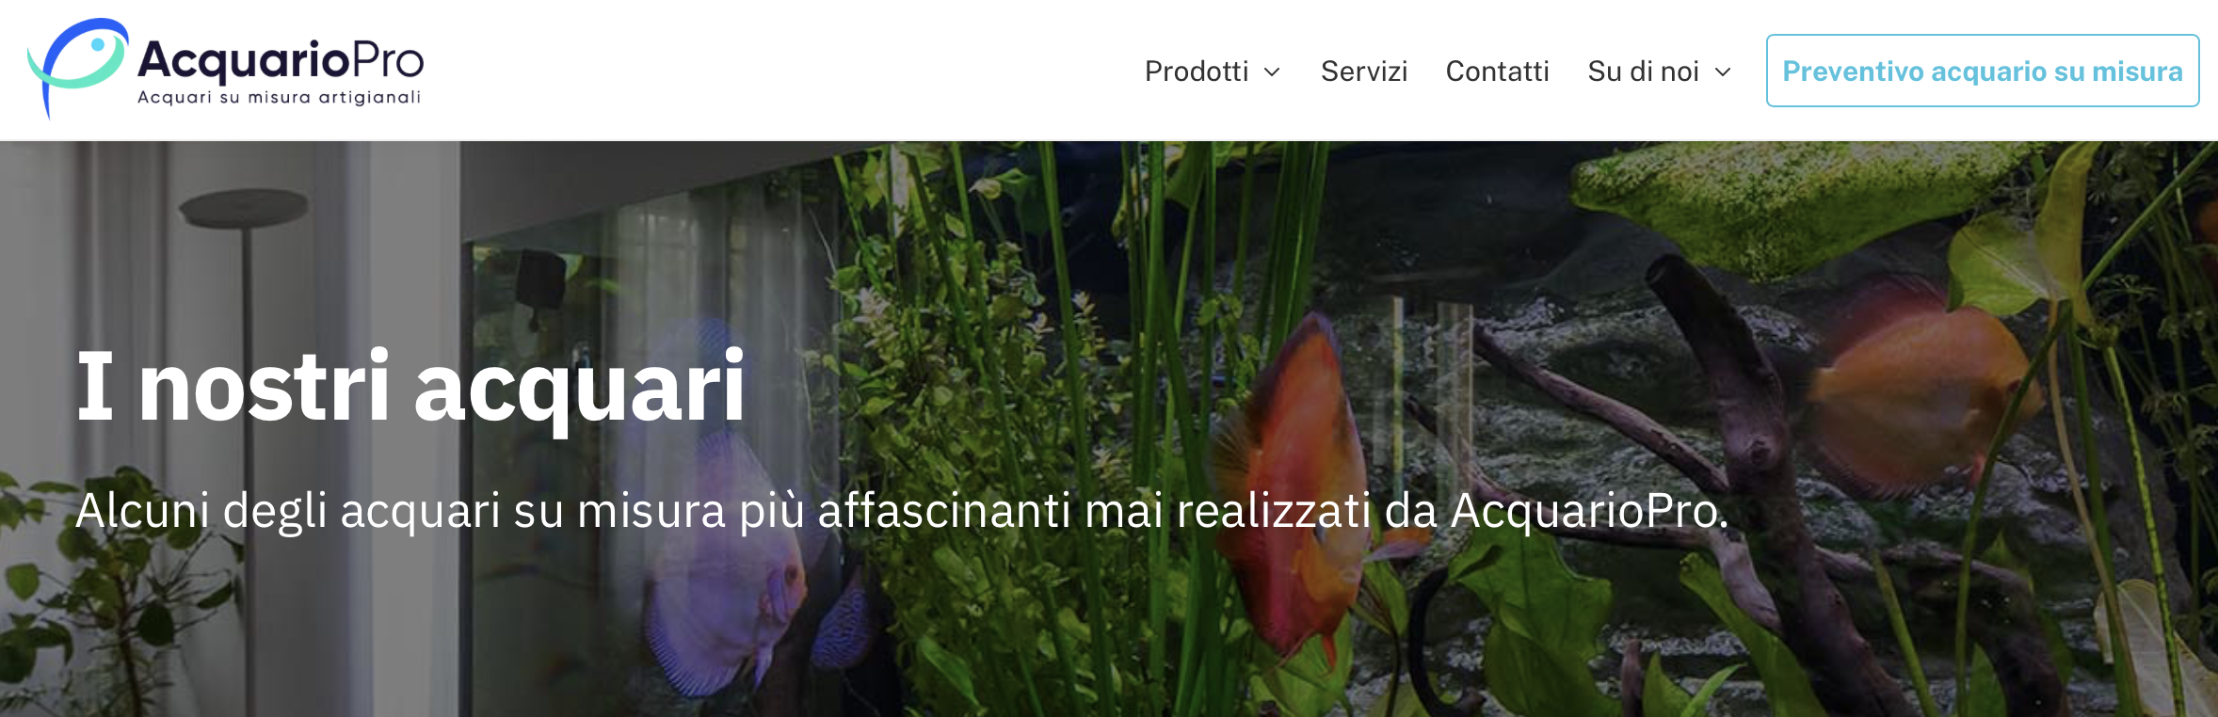This screenshot has width=2218, height=717.
Task: Go to the Servizi page
Action: (1364, 72)
